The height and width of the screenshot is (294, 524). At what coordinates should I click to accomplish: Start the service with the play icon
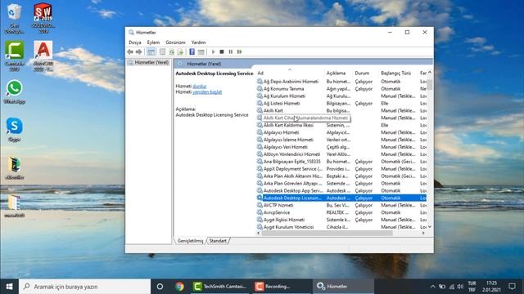pyautogui.click(x=213, y=51)
